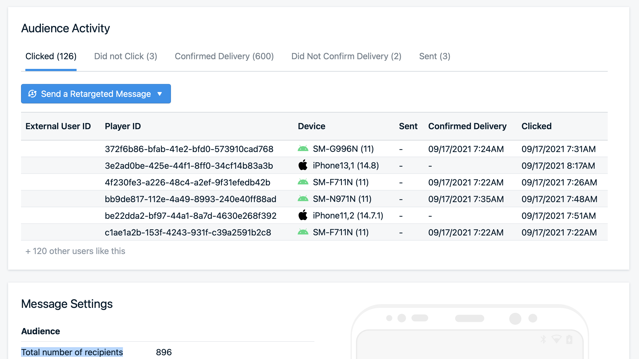This screenshot has height=359, width=639.
Task: Click the retarget icon on the blue button
Action: [x=32, y=94]
